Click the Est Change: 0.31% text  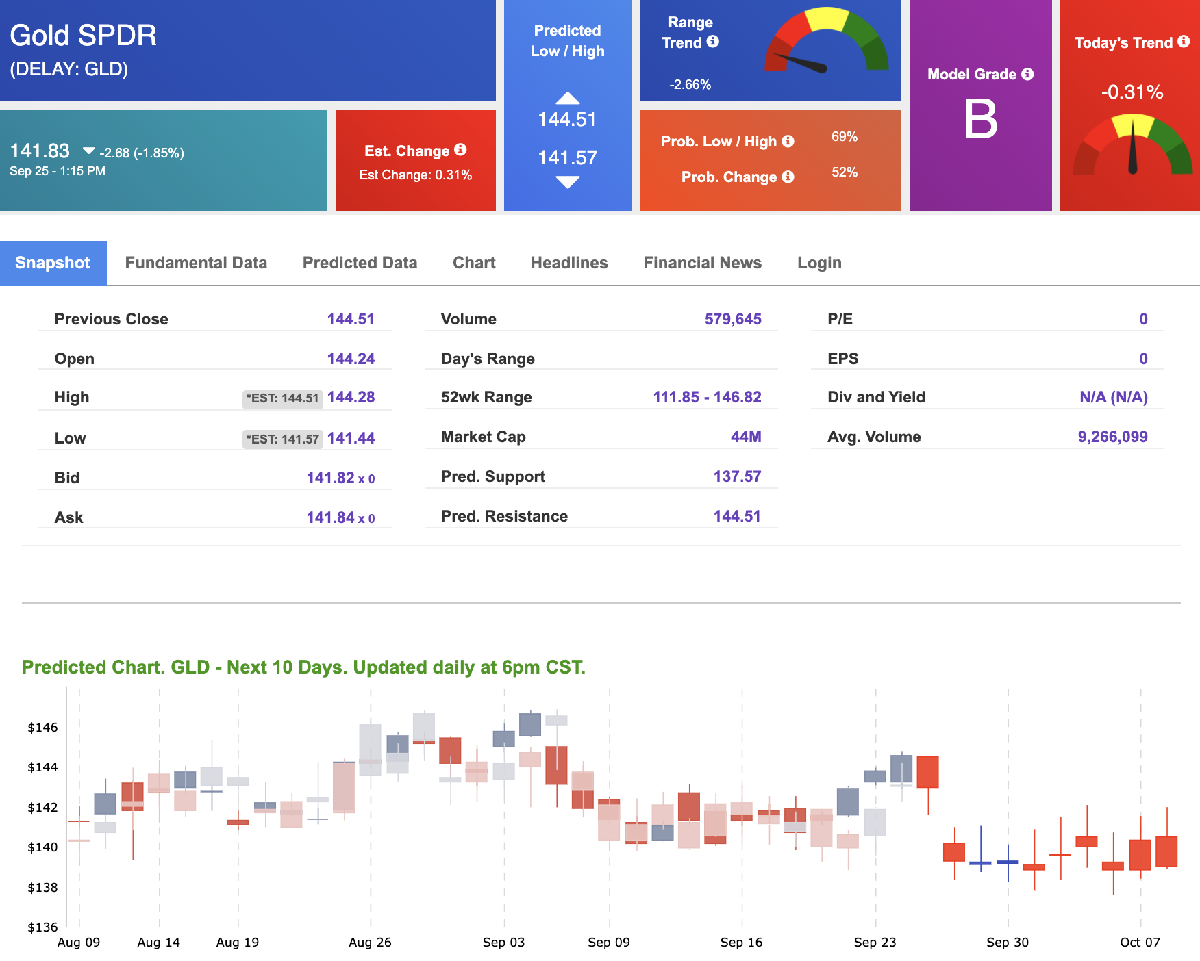pos(416,175)
